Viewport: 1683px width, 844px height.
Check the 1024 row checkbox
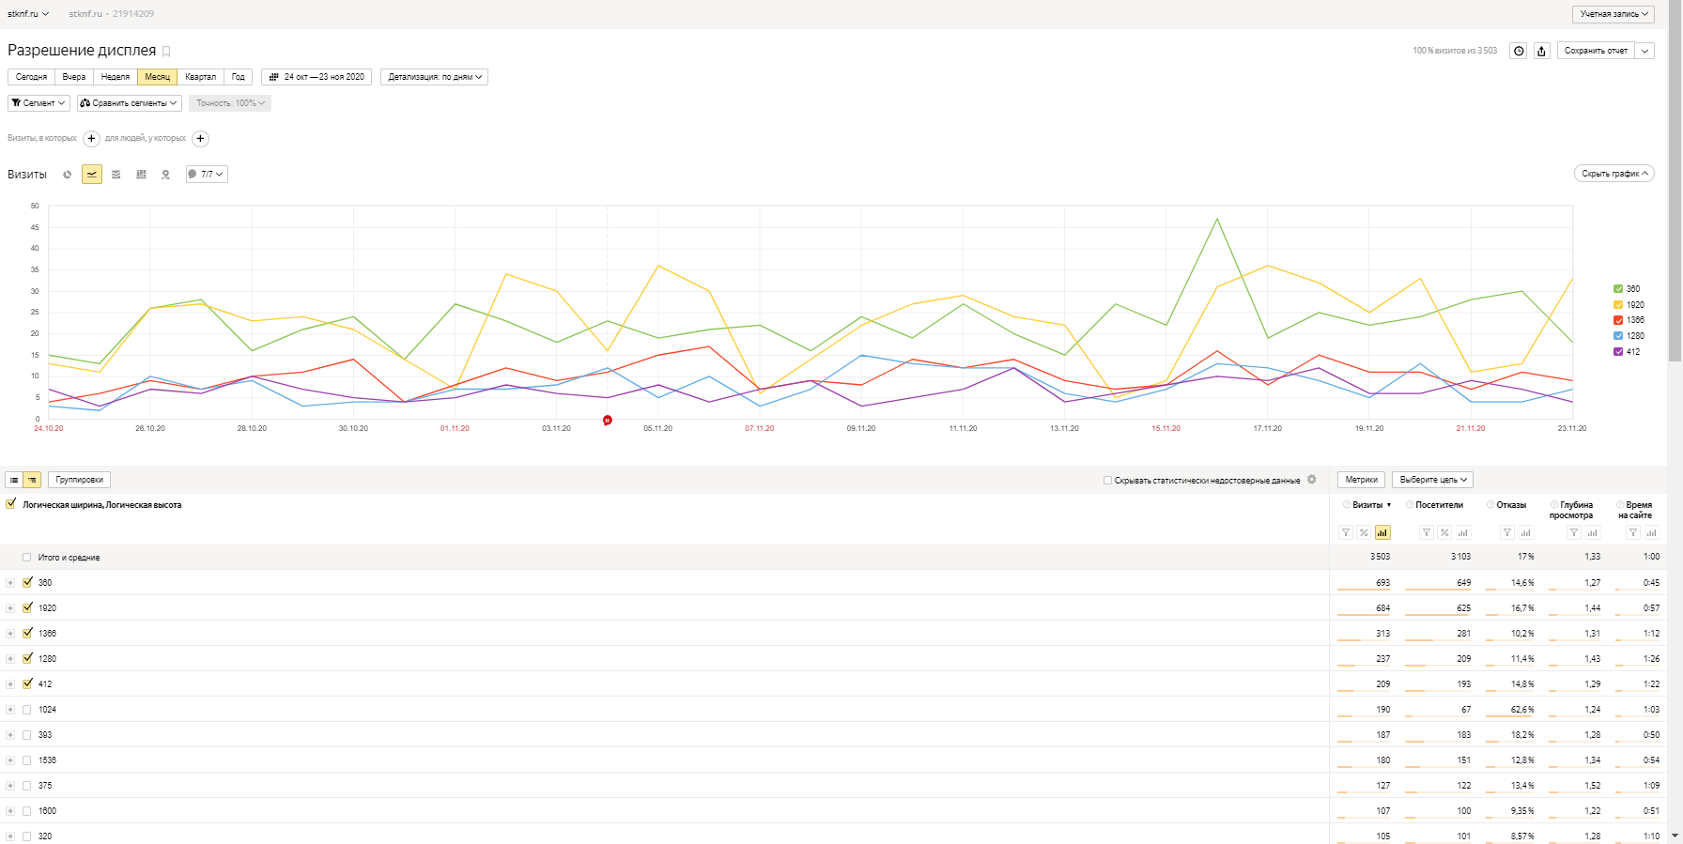pyautogui.click(x=27, y=710)
